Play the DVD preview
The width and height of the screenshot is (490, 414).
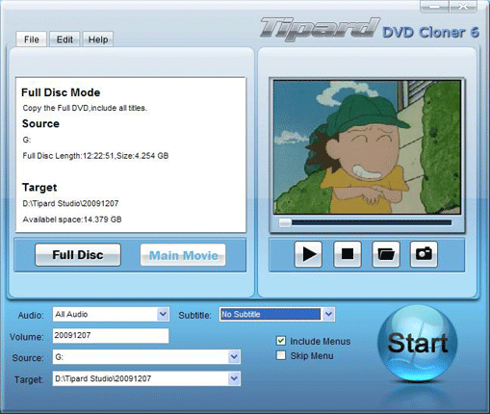pyautogui.click(x=308, y=254)
